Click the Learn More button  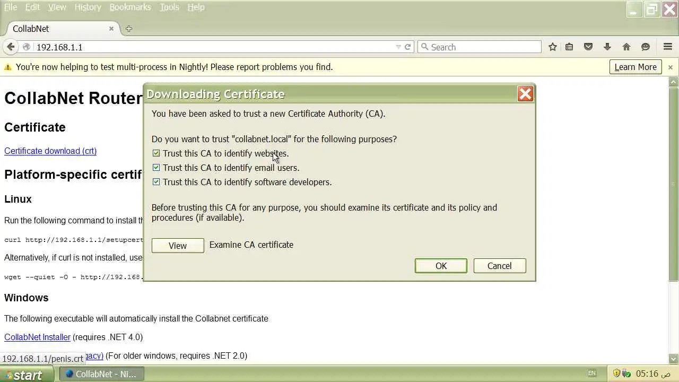(x=636, y=67)
